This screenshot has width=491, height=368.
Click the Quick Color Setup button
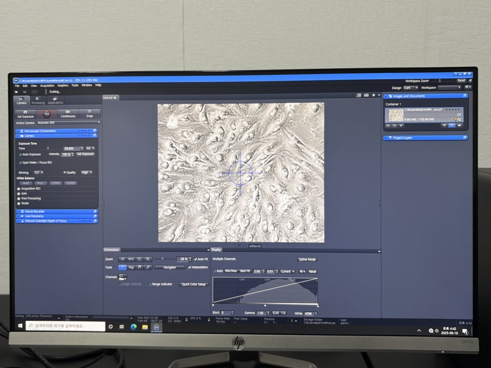tap(193, 284)
